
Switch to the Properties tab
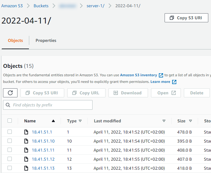[x=46, y=40]
